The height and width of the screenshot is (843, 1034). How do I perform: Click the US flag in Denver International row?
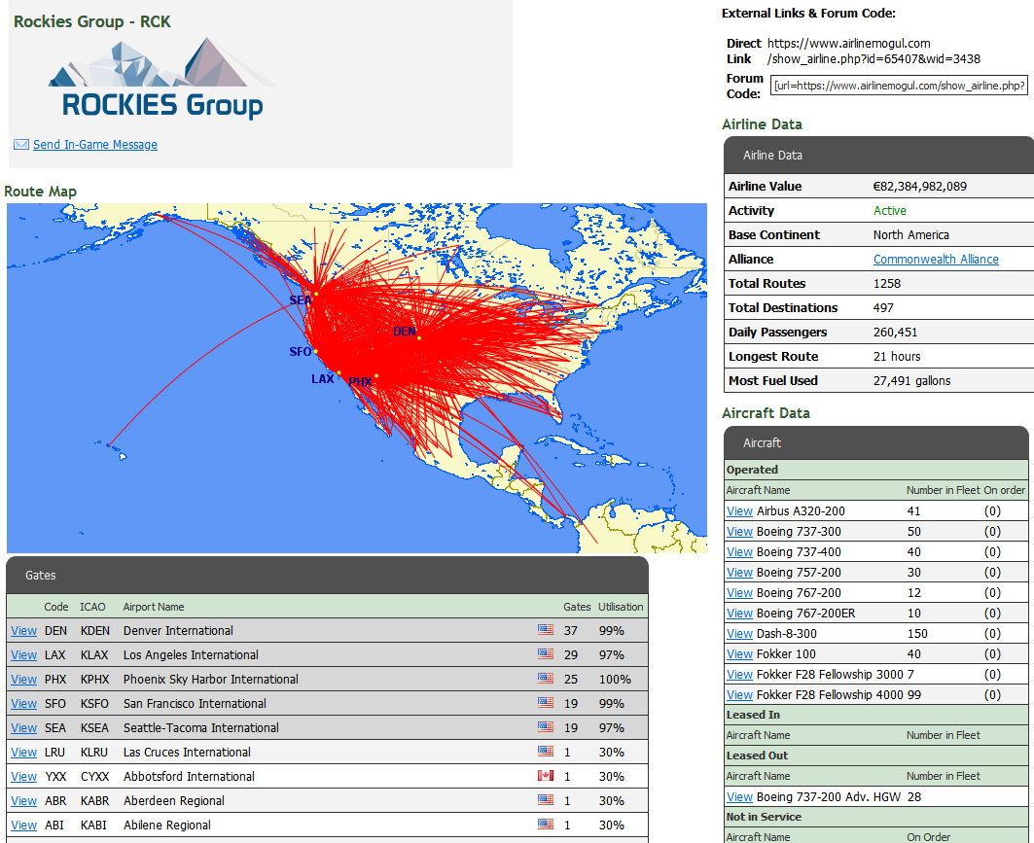[x=546, y=630]
